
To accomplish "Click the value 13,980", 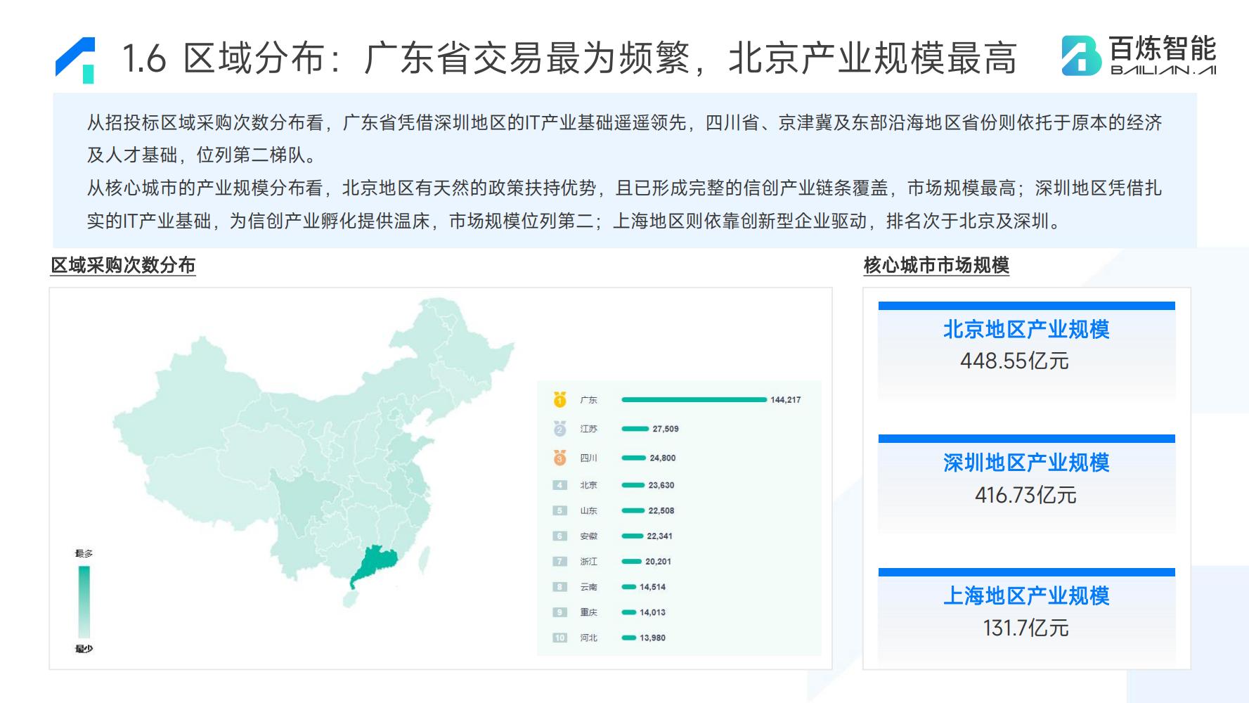I will coord(653,638).
